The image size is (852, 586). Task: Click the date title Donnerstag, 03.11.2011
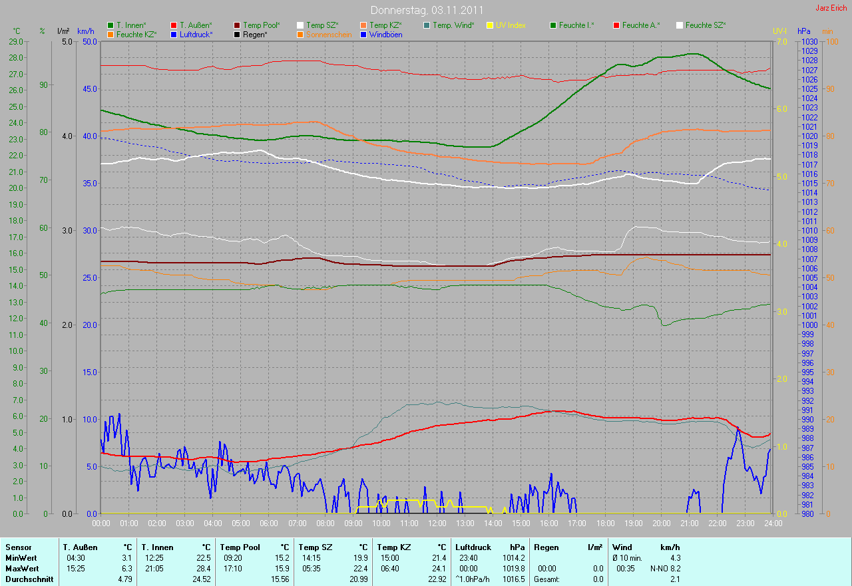click(x=427, y=11)
